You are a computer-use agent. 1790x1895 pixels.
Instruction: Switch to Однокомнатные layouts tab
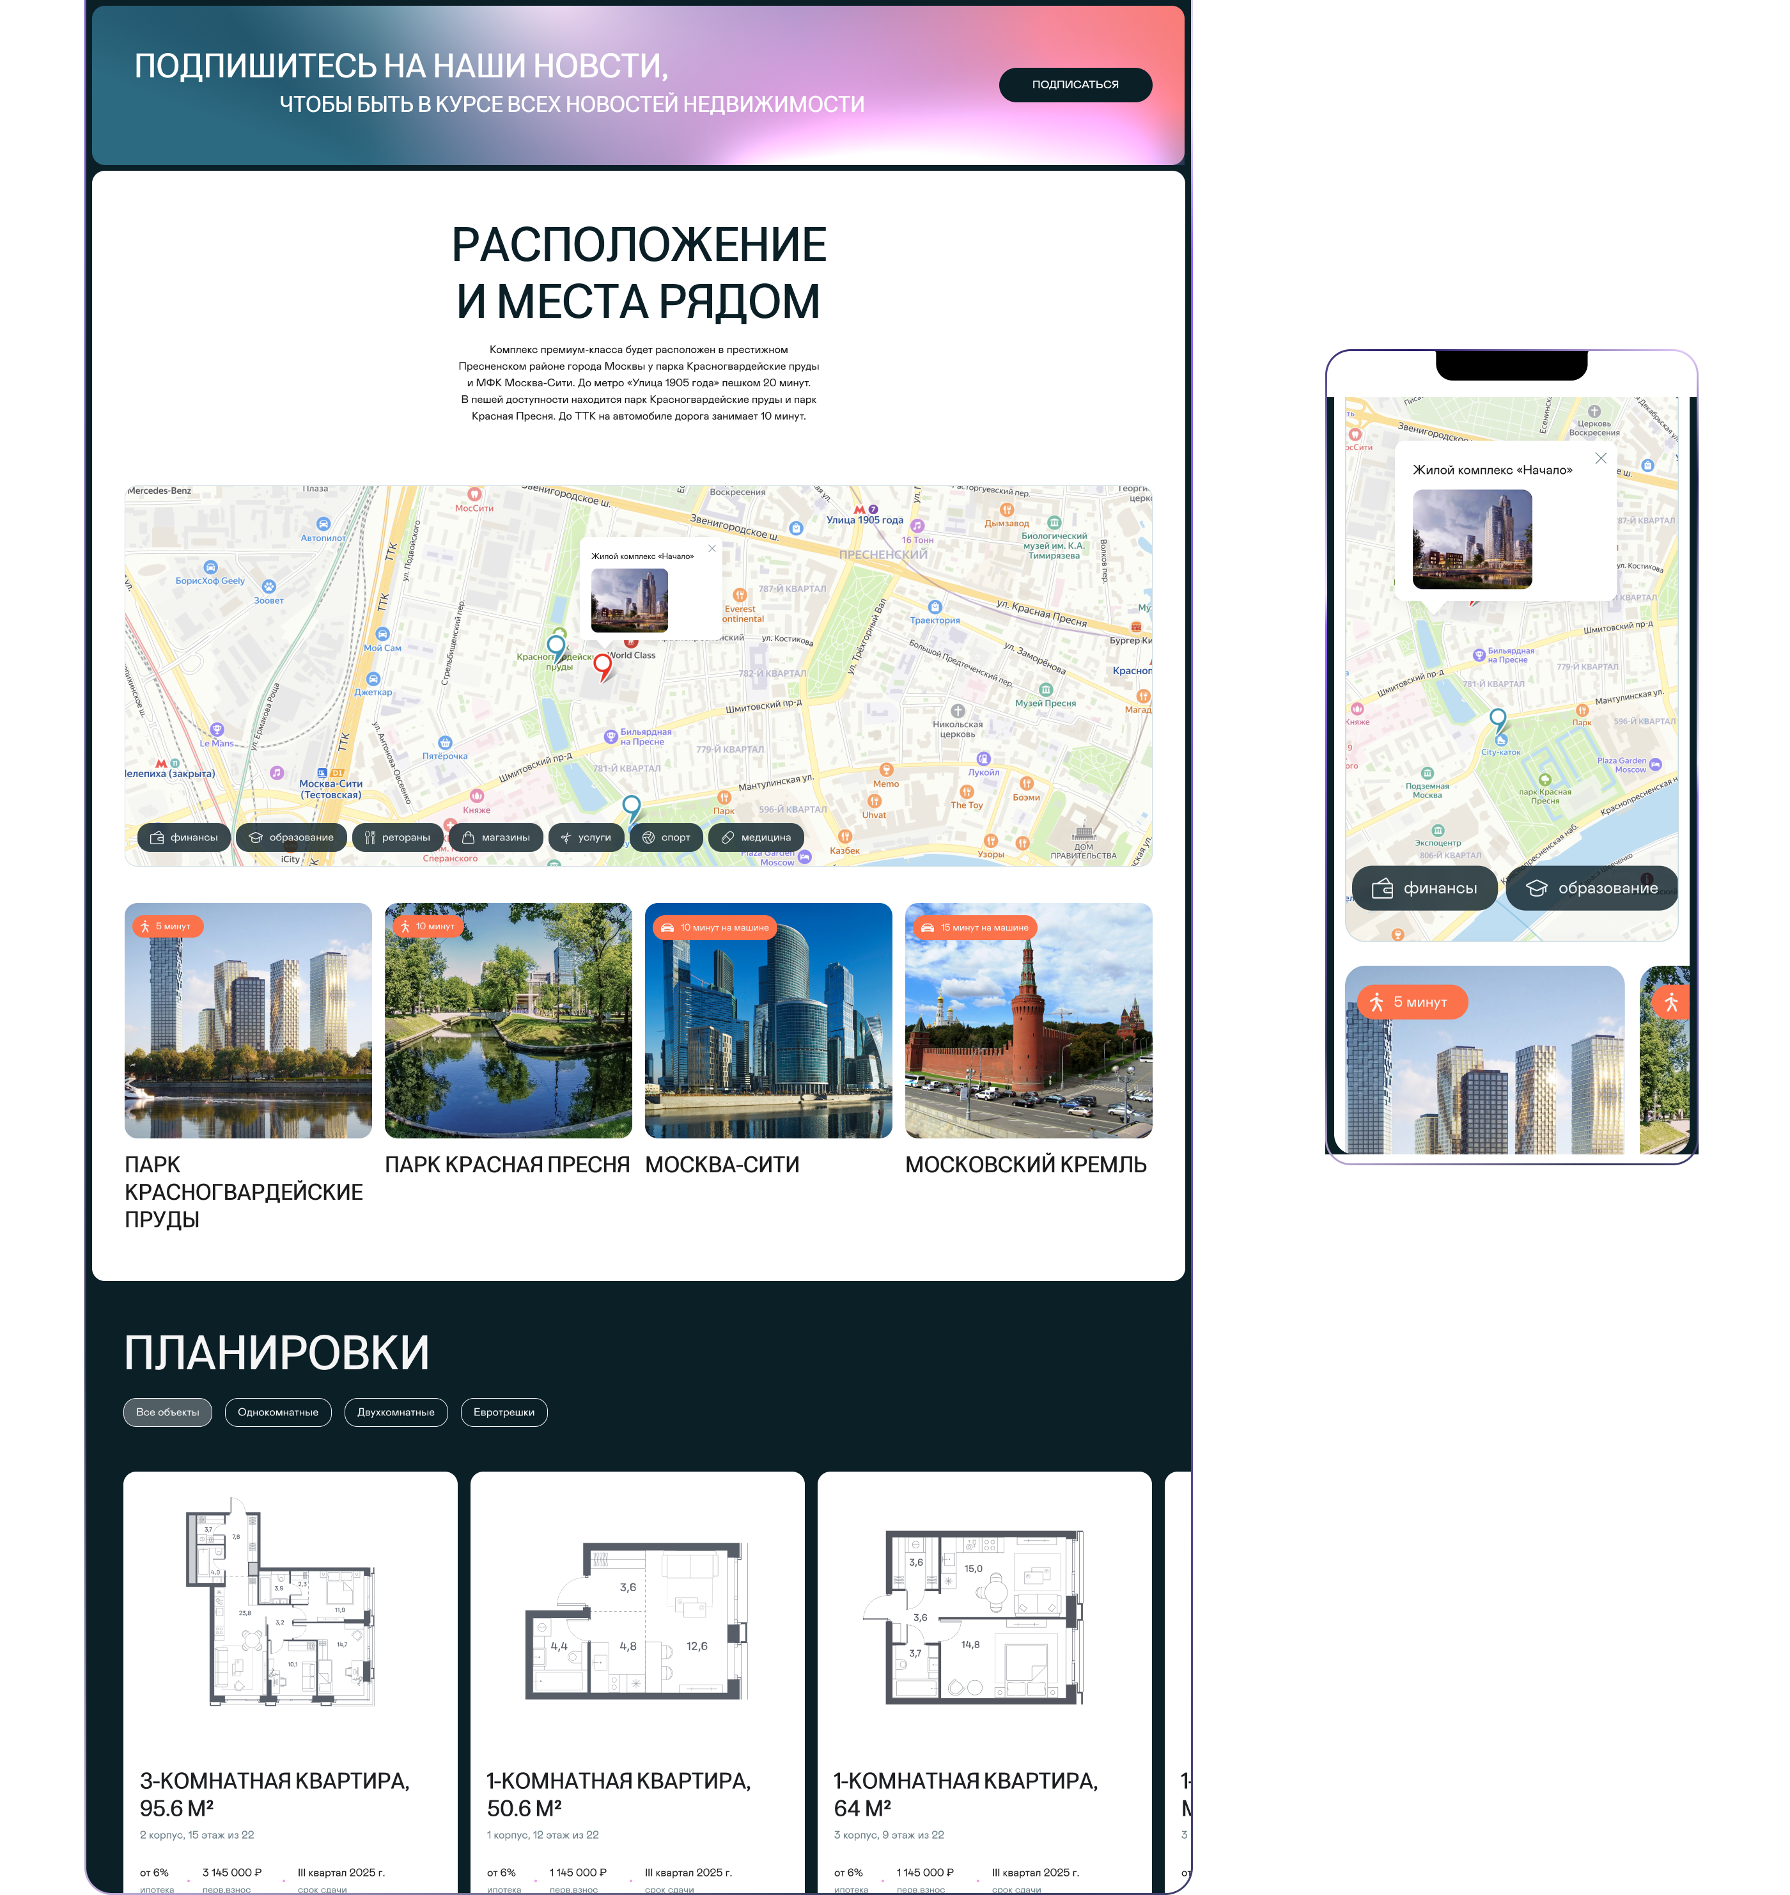coord(277,1412)
